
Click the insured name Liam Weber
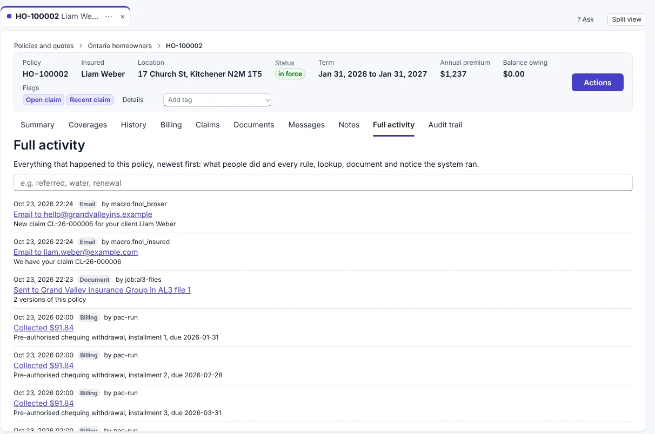coord(103,74)
